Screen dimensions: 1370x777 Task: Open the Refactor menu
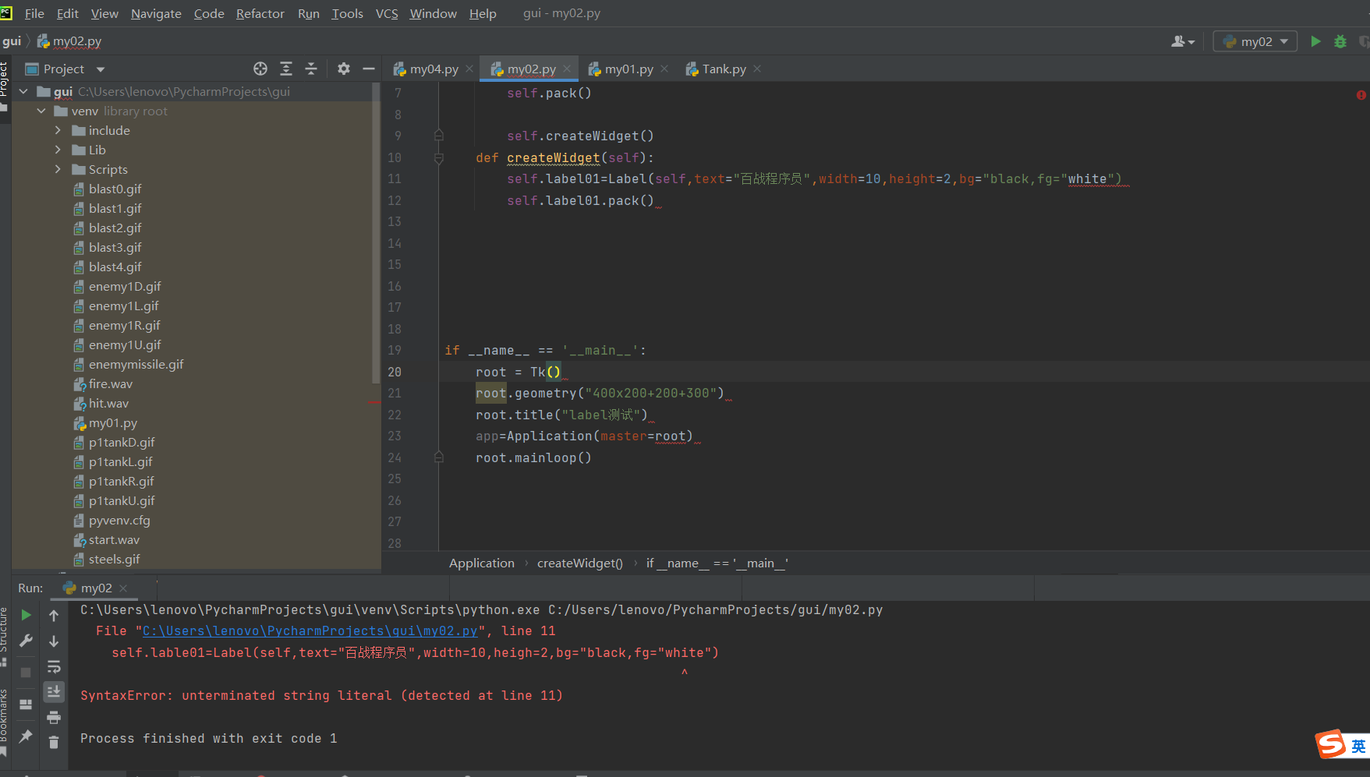pos(260,13)
